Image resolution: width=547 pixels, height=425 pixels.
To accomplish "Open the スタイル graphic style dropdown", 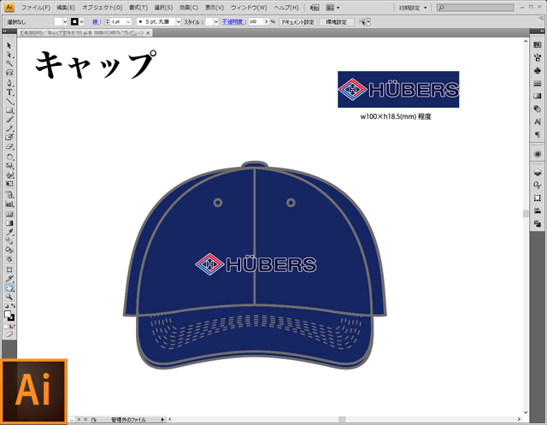I will coord(216,21).
